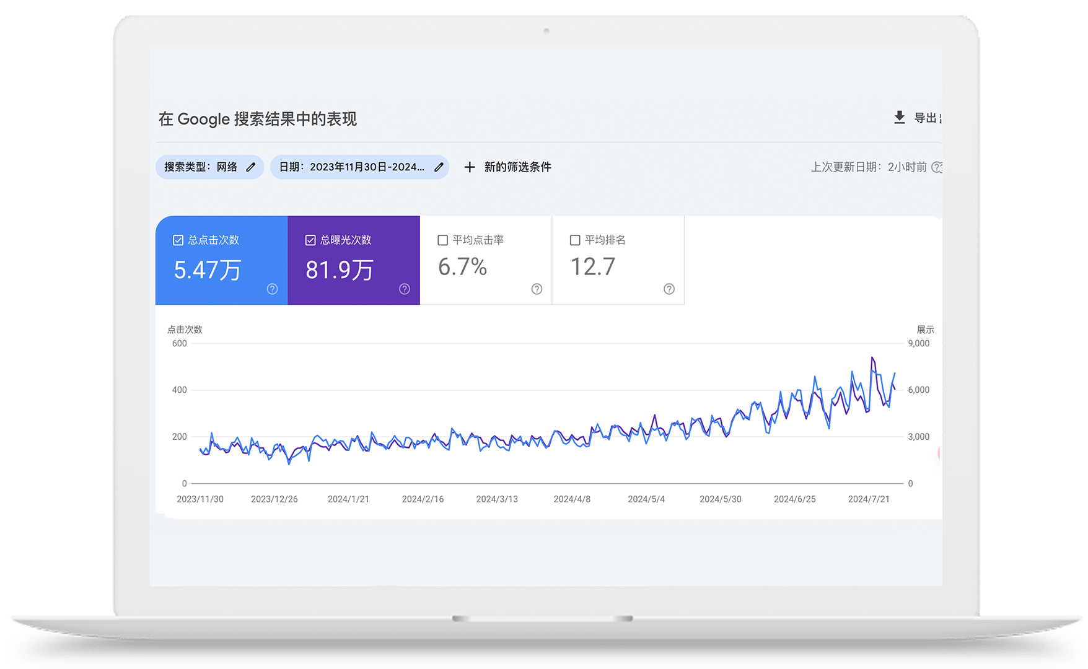Viewport: 1088px width, 669px height.
Task: Click the 2024/5/4 date on chart axis
Action: (646, 499)
